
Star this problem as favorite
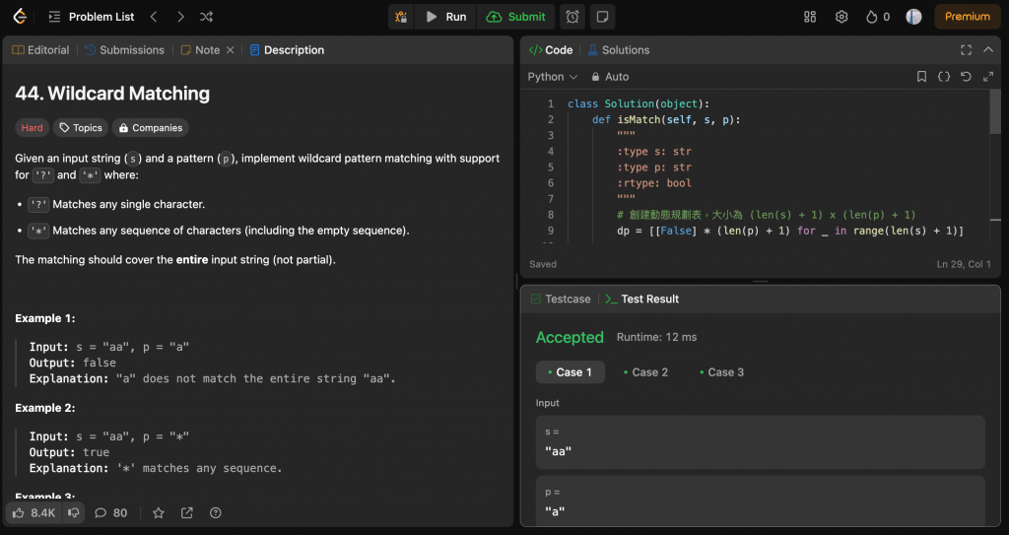[158, 512]
